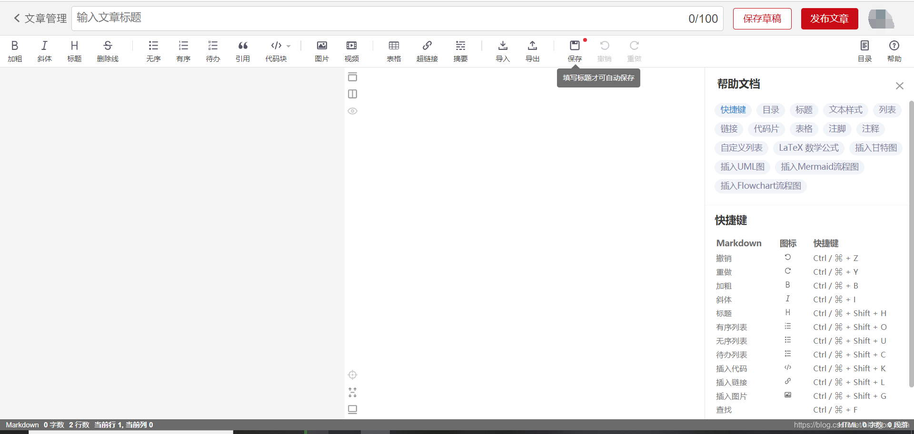The width and height of the screenshot is (914, 434).
Task: Select the 列表 help tag
Action: pyautogui.click(x=887, y=110)
